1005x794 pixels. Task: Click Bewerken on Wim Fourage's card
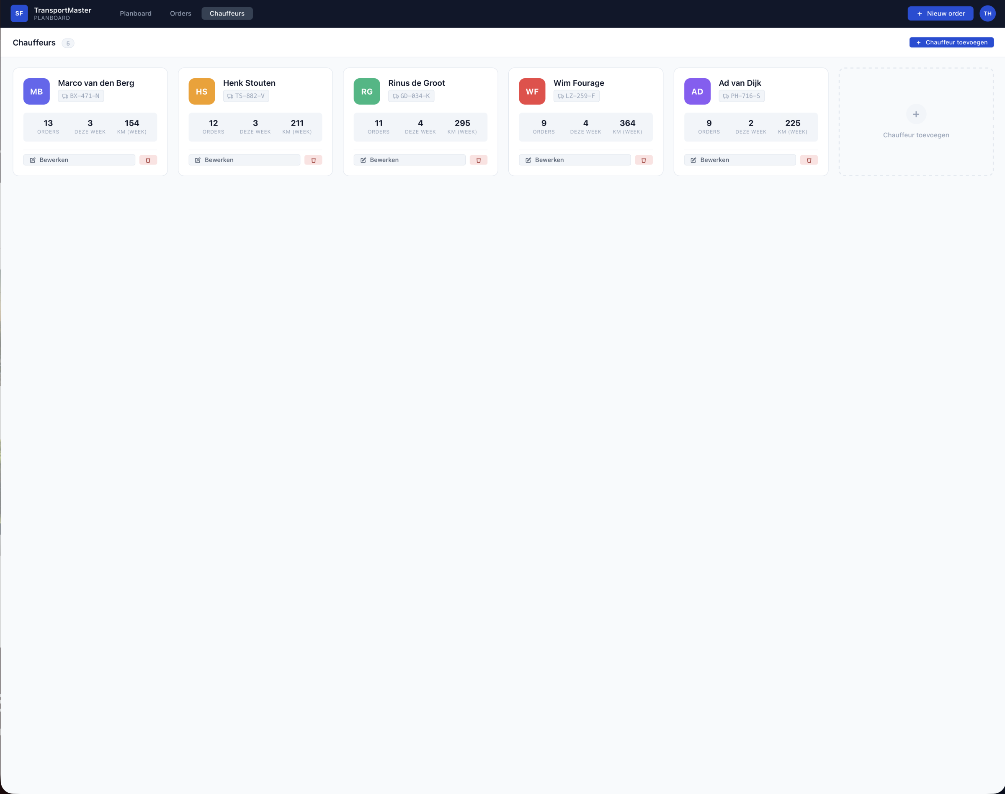575,160
